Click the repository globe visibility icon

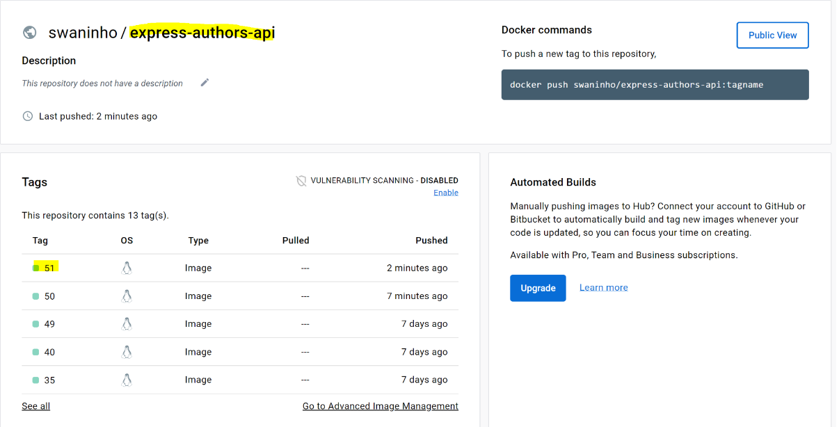(29, 32)
